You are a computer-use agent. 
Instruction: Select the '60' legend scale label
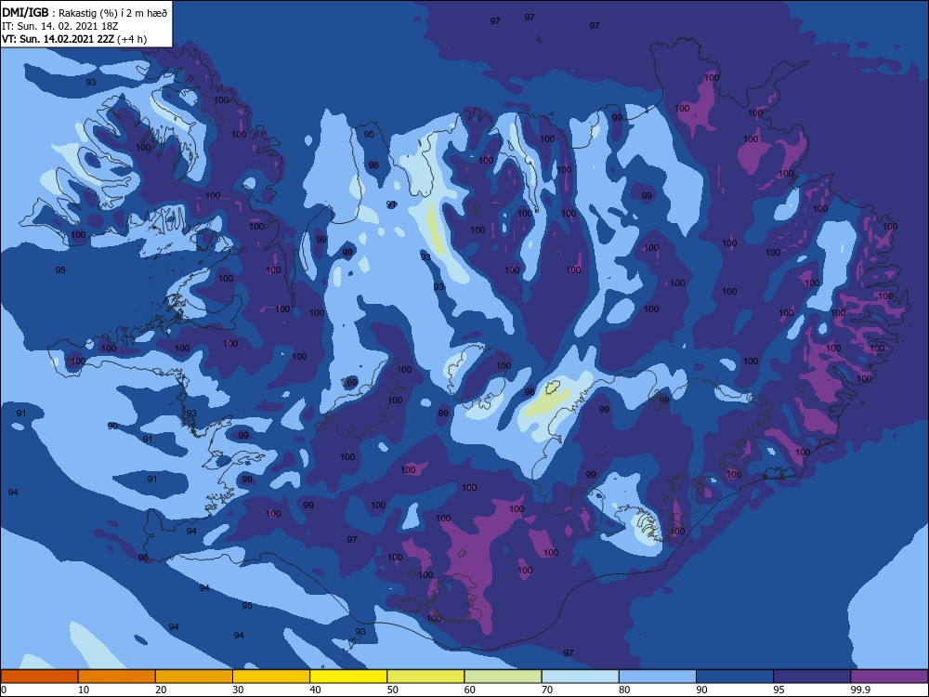click(x=470, y=690)
